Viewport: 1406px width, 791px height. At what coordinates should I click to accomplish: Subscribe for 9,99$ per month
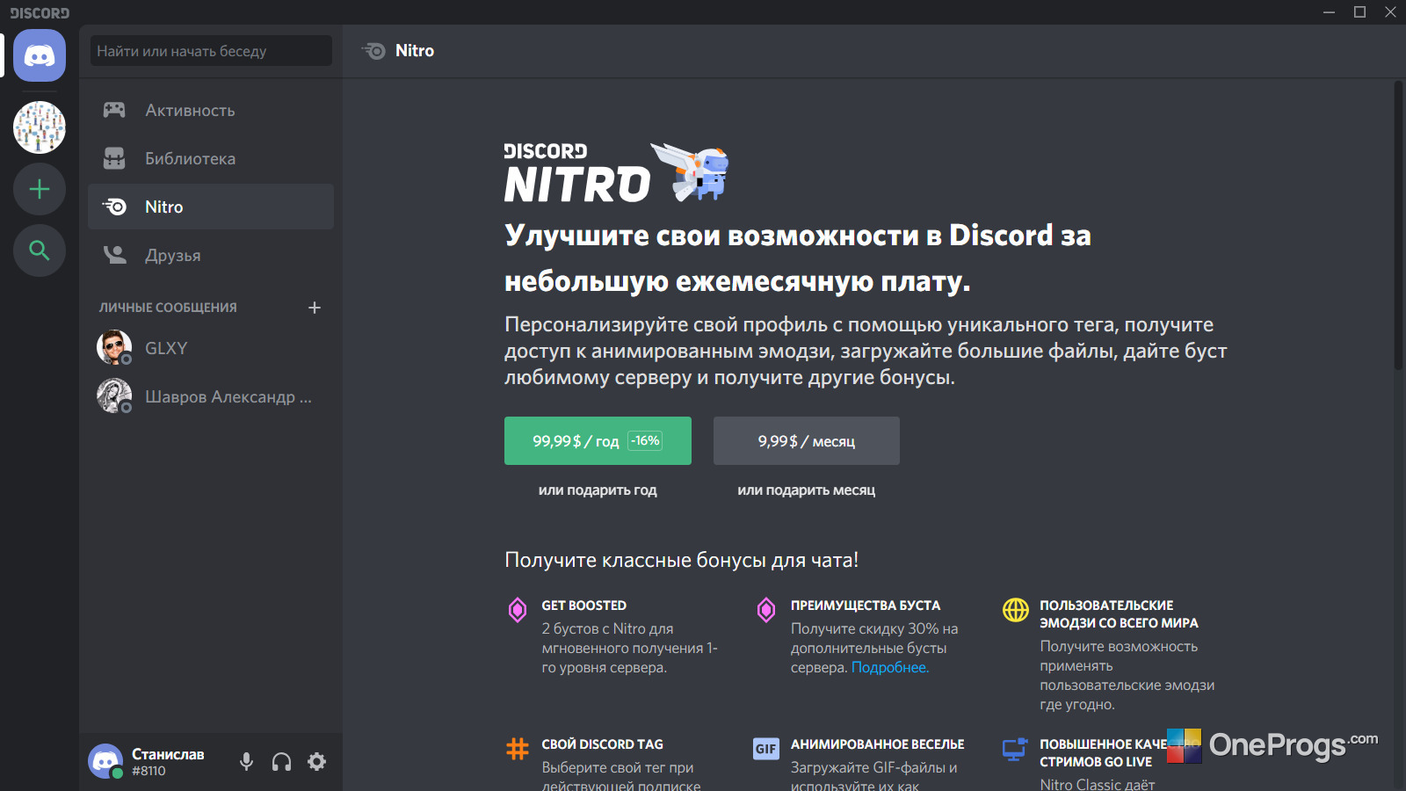(807, 440)
